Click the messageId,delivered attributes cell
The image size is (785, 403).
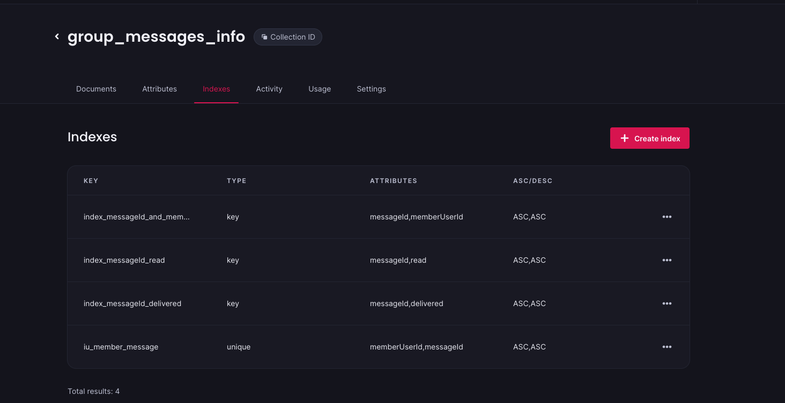406,303
